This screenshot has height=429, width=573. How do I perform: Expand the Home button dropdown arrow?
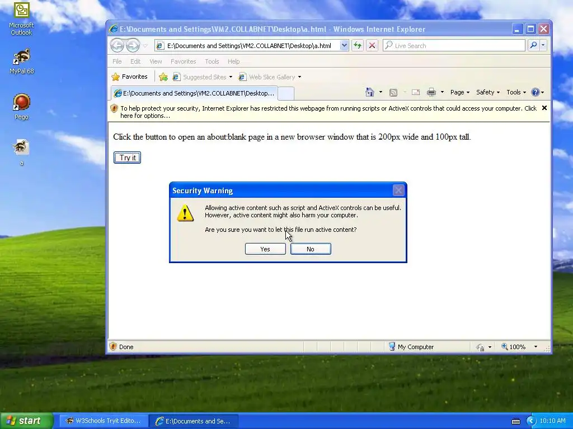(381, 92)
